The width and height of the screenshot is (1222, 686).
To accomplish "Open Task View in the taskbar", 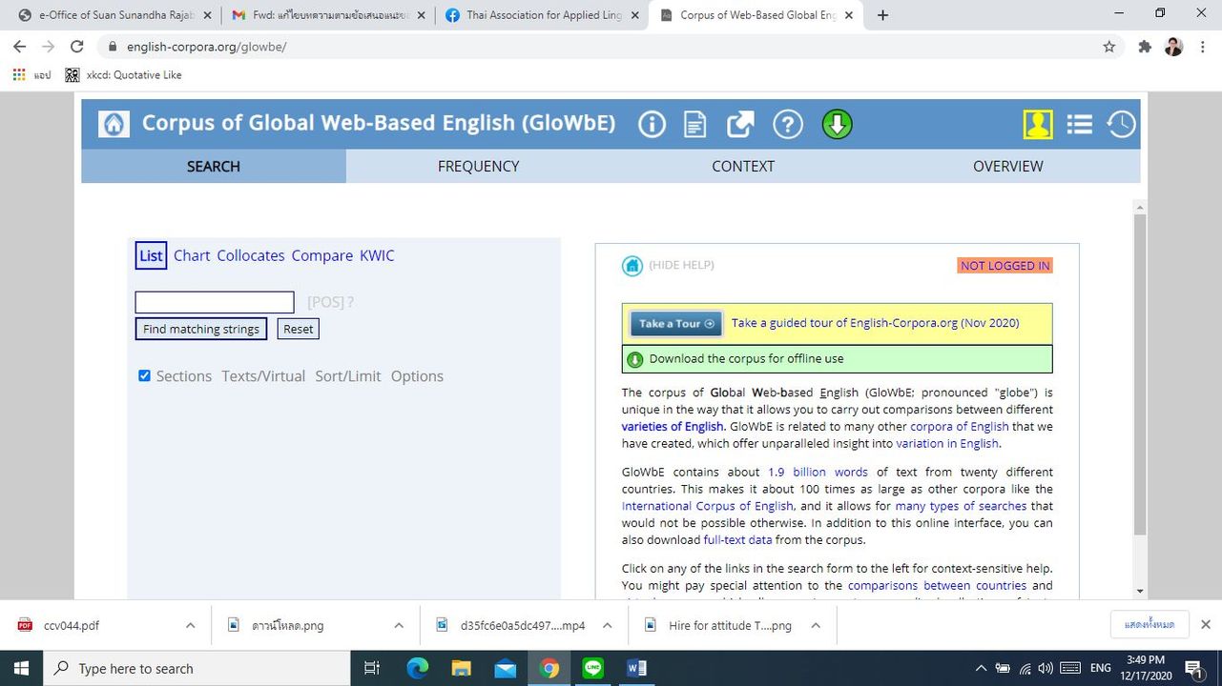I will [x=373, y=668].
